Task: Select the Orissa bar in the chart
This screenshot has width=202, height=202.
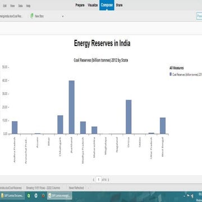Action: (x=128, y=117)
